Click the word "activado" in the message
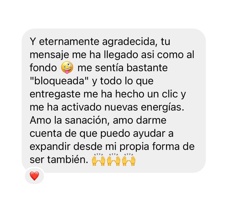This screenshot has height=203, width=242. 81,107
